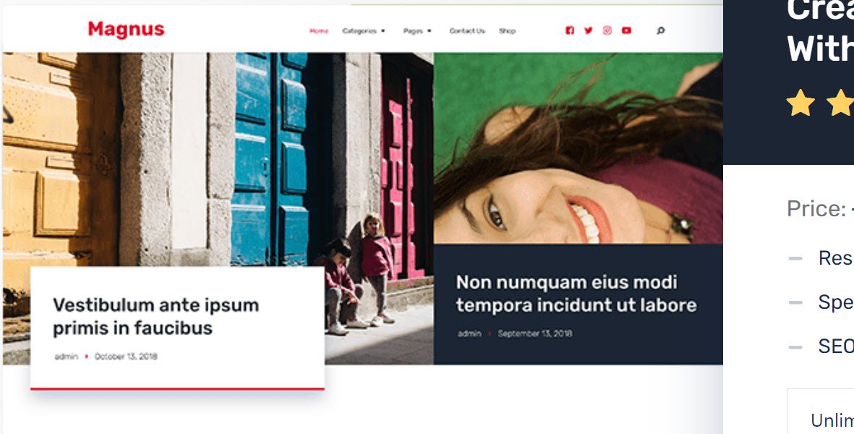This screenshot has height=434, width=854.
Task: Click the Instagram icon in header
Action: coord(607,30)
